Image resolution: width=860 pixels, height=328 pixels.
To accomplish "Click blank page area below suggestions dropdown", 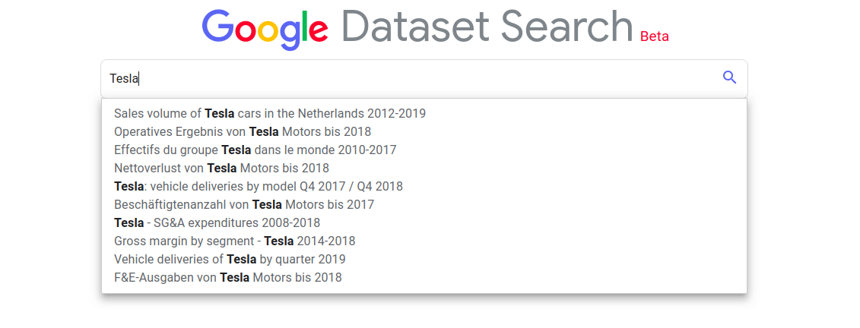I will coord(424,312).
